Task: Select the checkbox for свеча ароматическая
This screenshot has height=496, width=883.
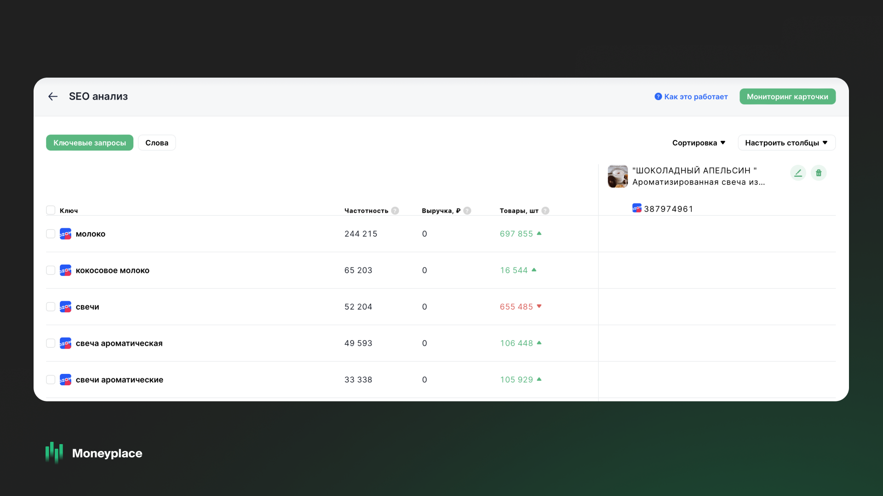Action: pyautogui.click(x=51, y=344)
